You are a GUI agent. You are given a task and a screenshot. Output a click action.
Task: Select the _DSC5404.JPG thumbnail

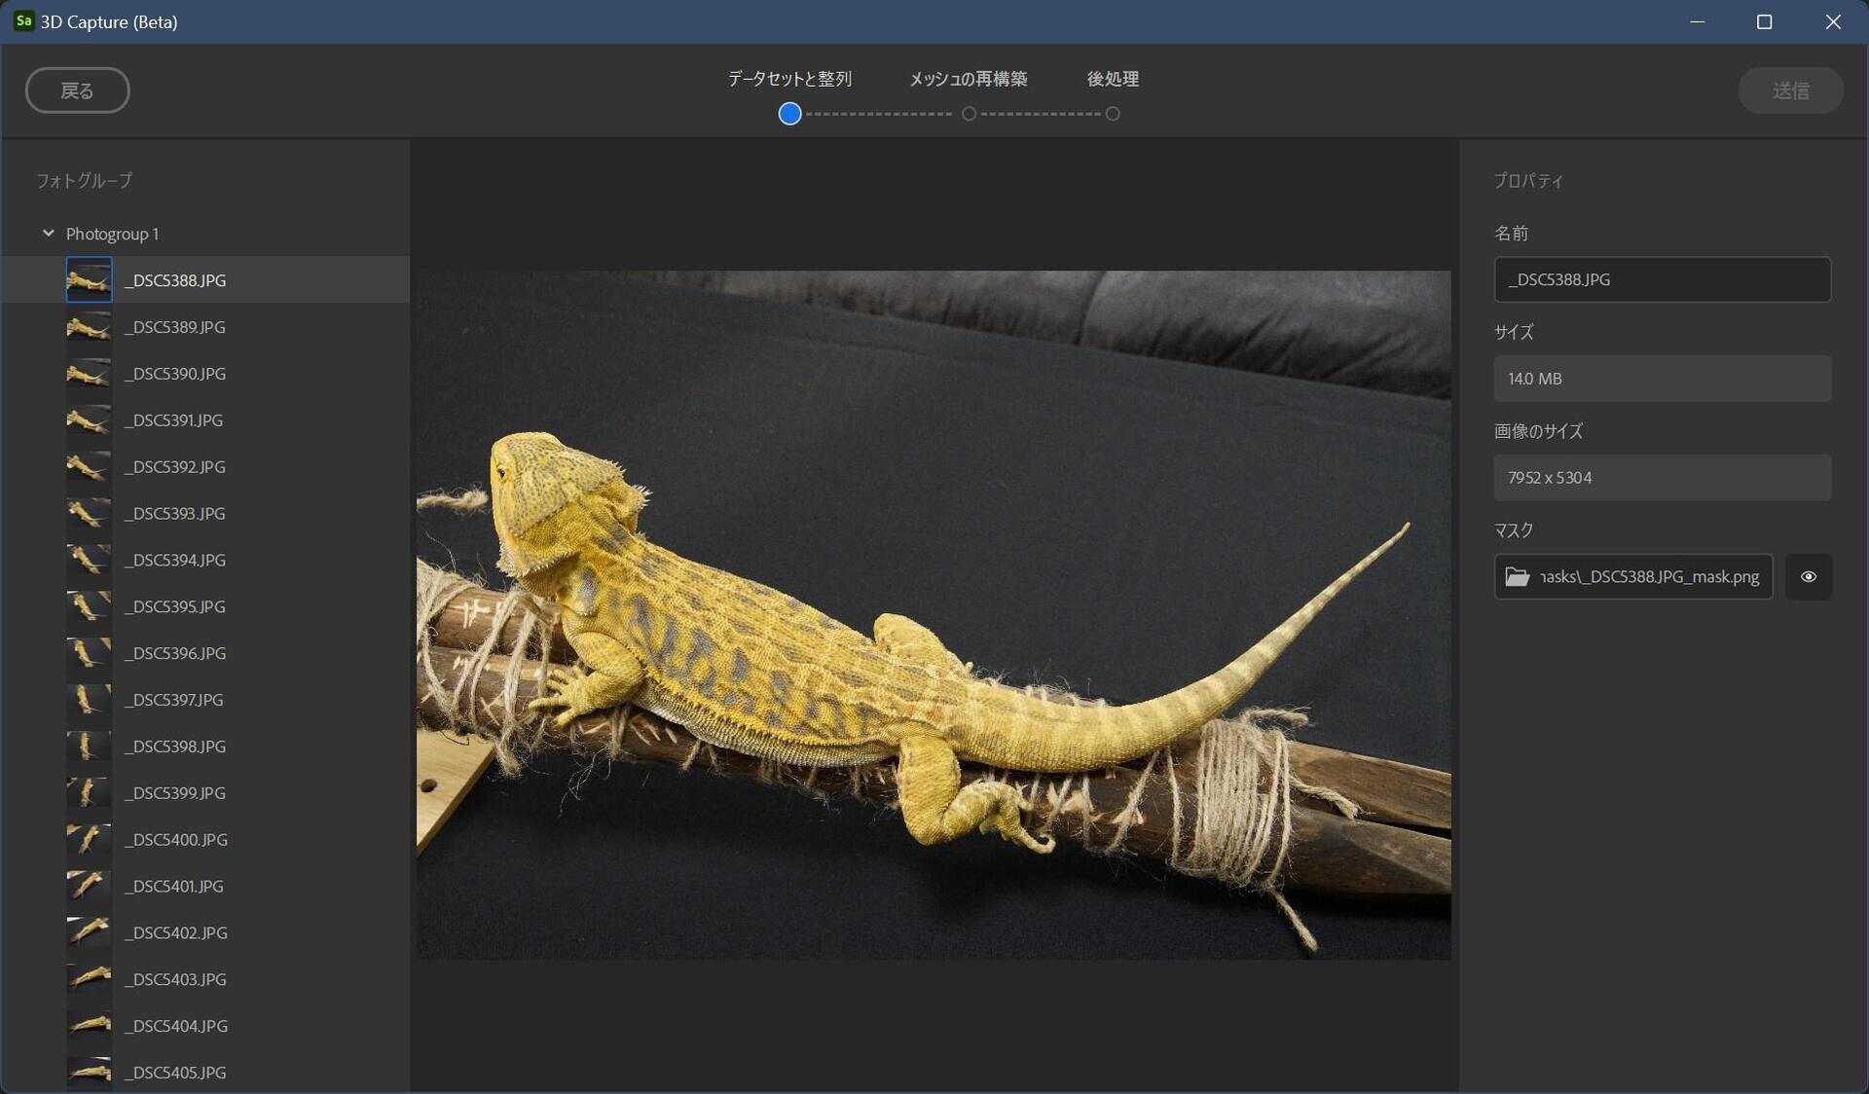89,1026
